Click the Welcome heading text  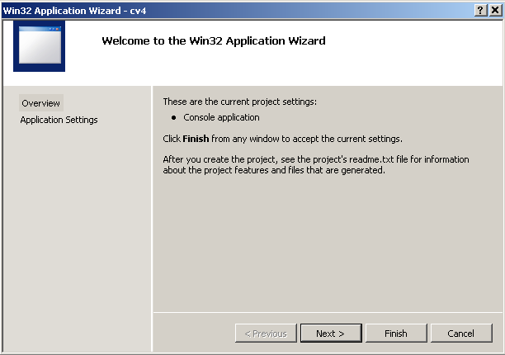(214, 41)
